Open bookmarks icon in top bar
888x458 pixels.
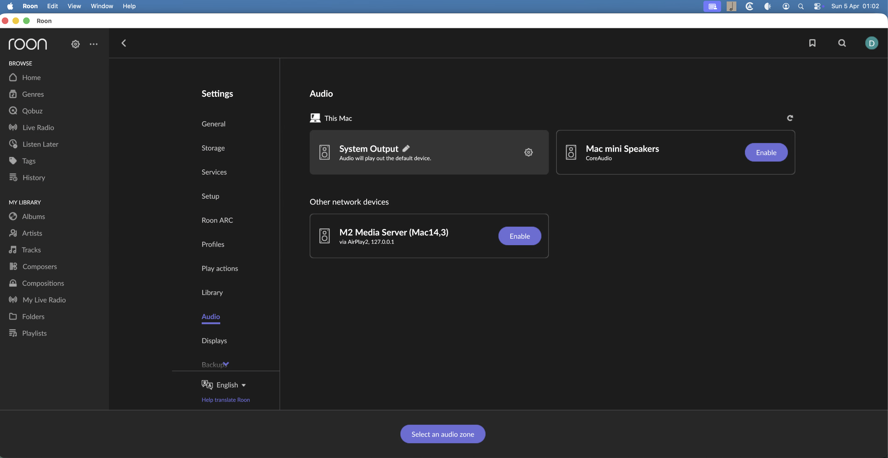coord(812,43)
